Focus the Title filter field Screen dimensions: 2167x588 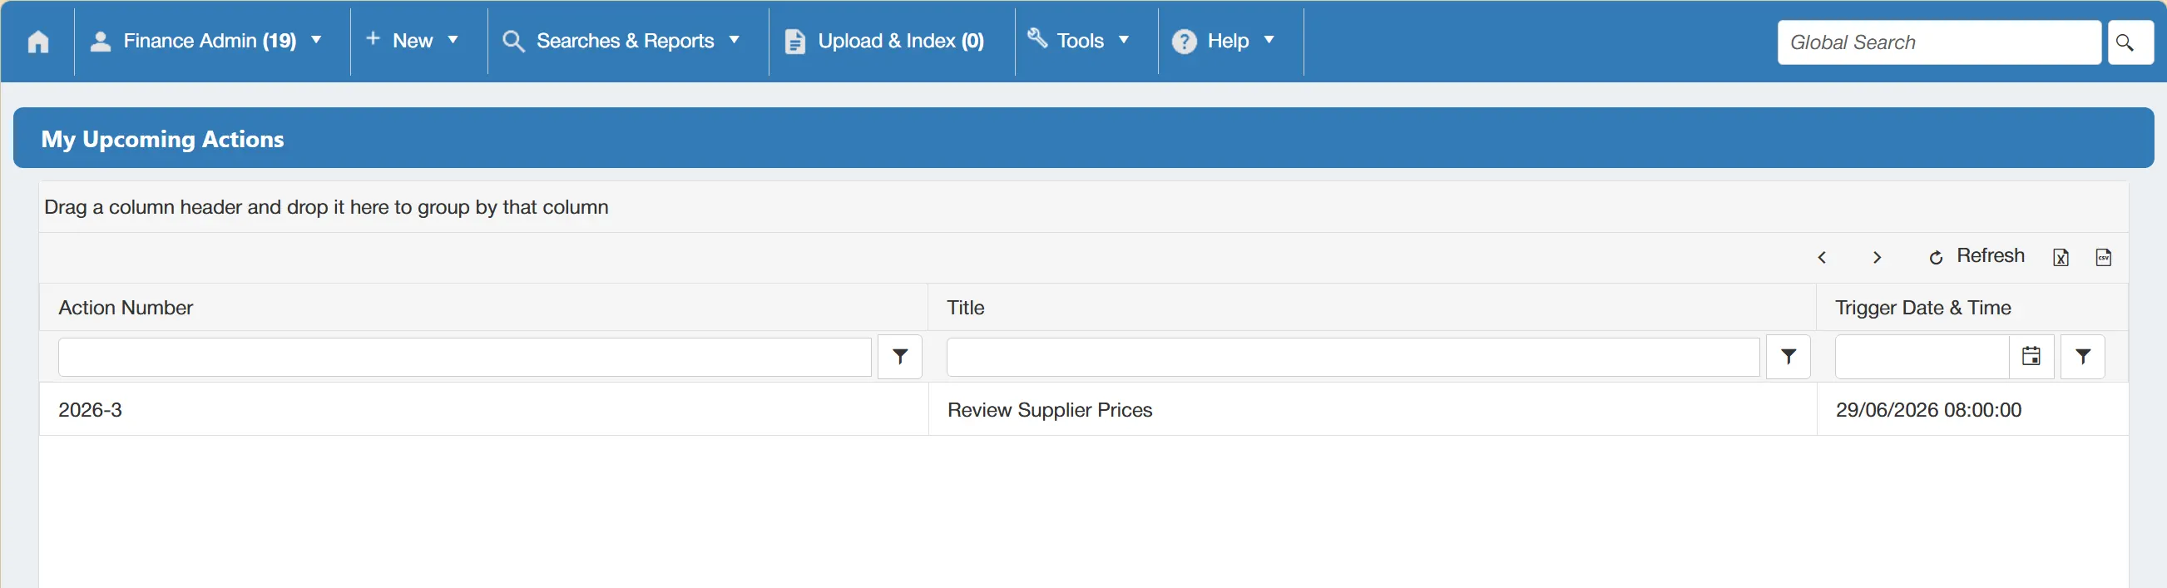click(1353, 358)
